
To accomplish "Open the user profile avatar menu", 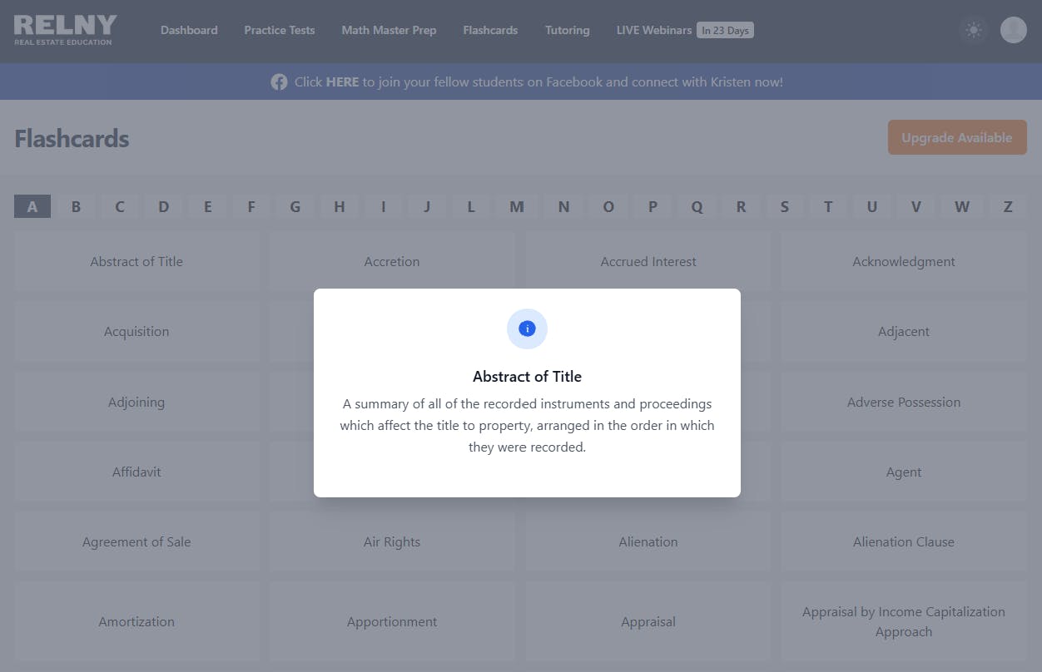I will point(1013,30).
